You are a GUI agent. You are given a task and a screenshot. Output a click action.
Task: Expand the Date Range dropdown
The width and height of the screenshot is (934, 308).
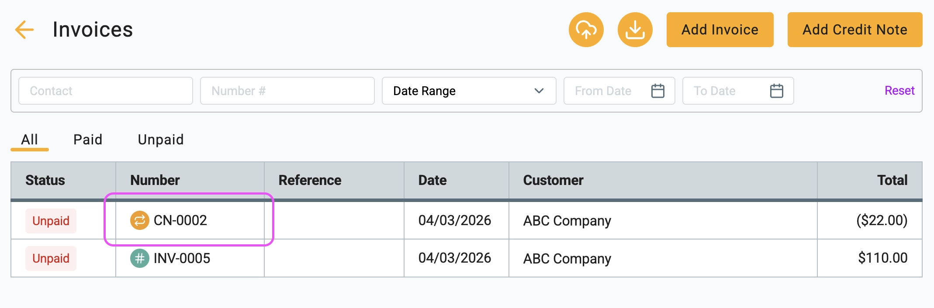click(469, 91)
